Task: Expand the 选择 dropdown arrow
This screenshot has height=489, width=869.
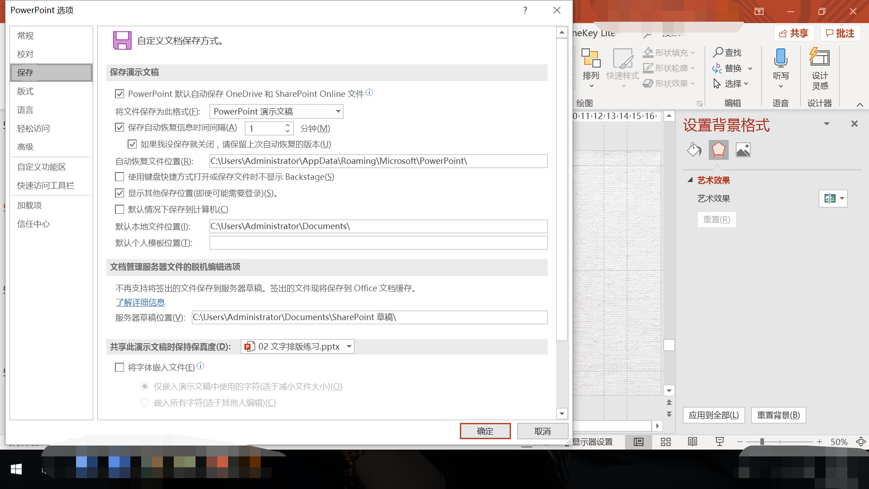Action: click(746, 84)
